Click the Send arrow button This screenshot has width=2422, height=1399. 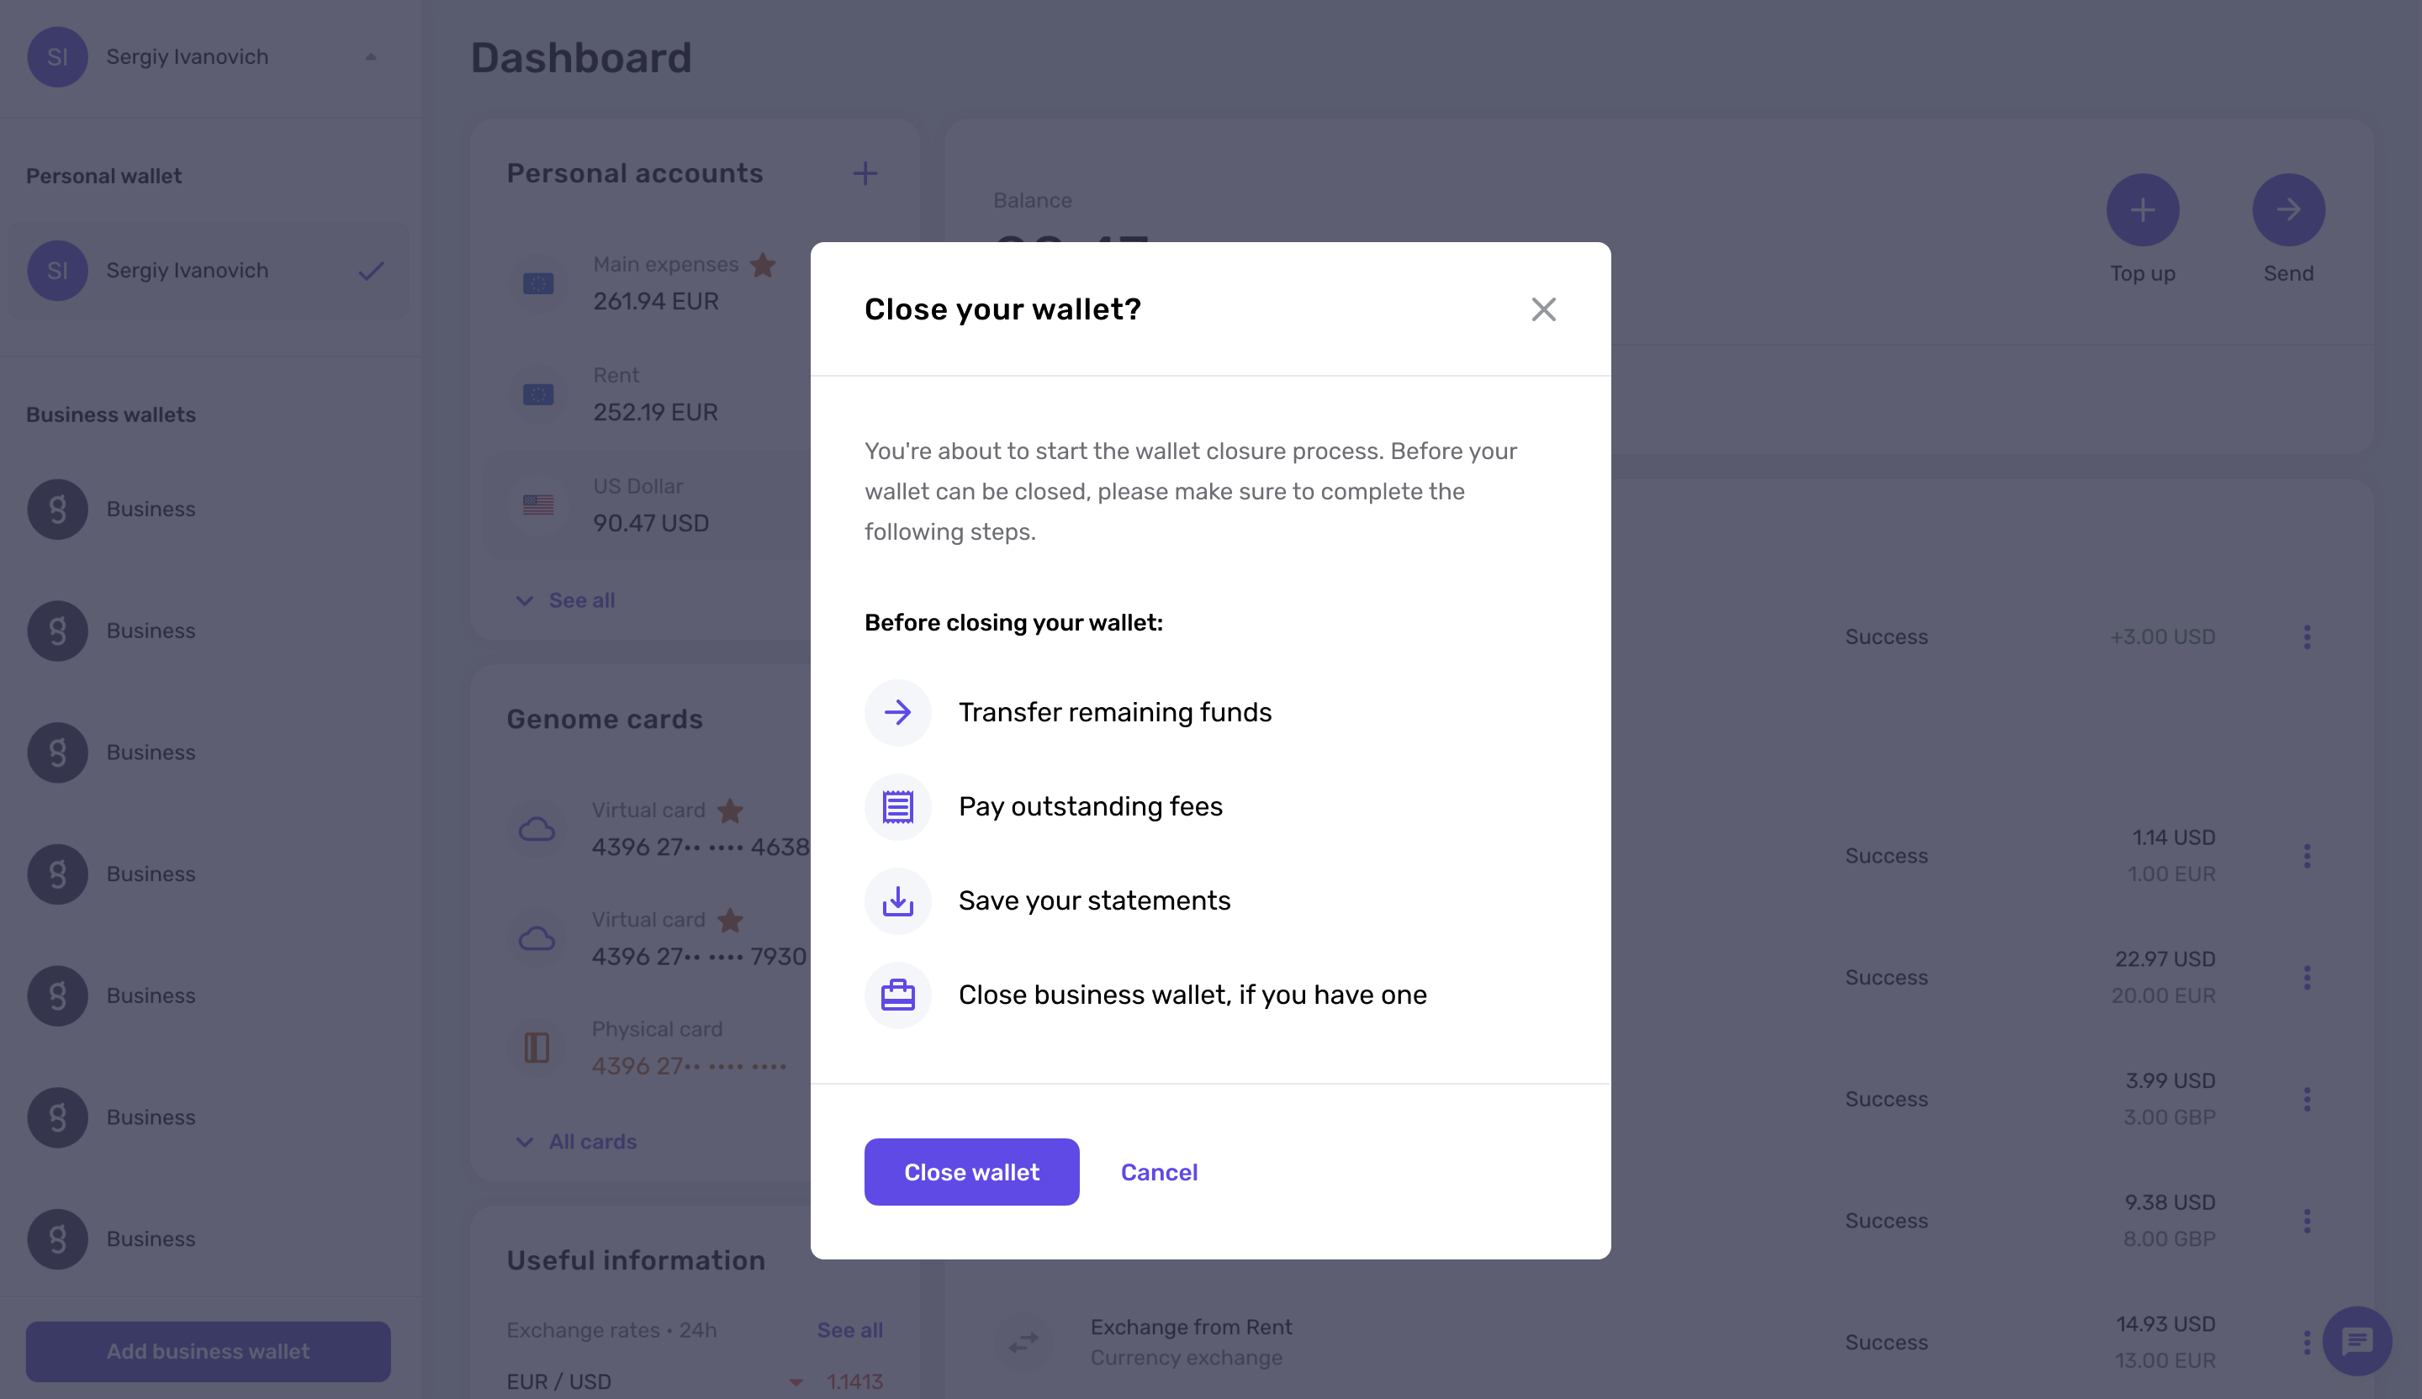pyautogui.click(x=2288, y=209)
